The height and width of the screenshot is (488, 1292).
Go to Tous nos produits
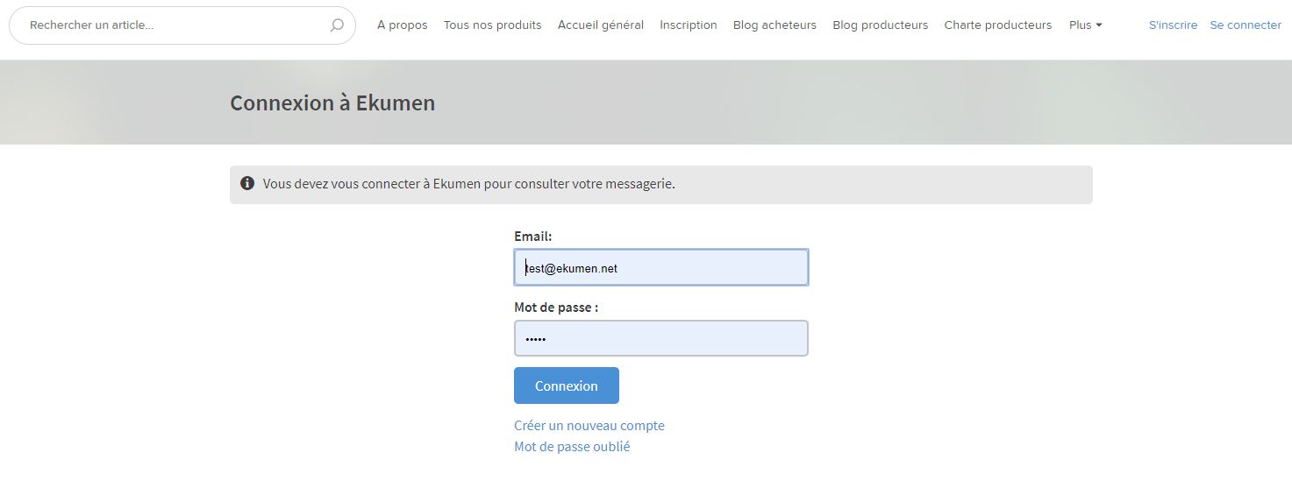493,25
